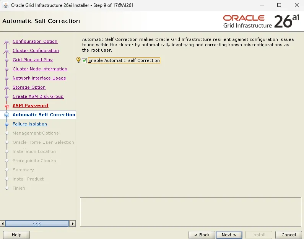The height and width of the screenshot is (239, 304).
Task: Click the Finish step label
Action: pyautogui.click(x=19, y=188)
